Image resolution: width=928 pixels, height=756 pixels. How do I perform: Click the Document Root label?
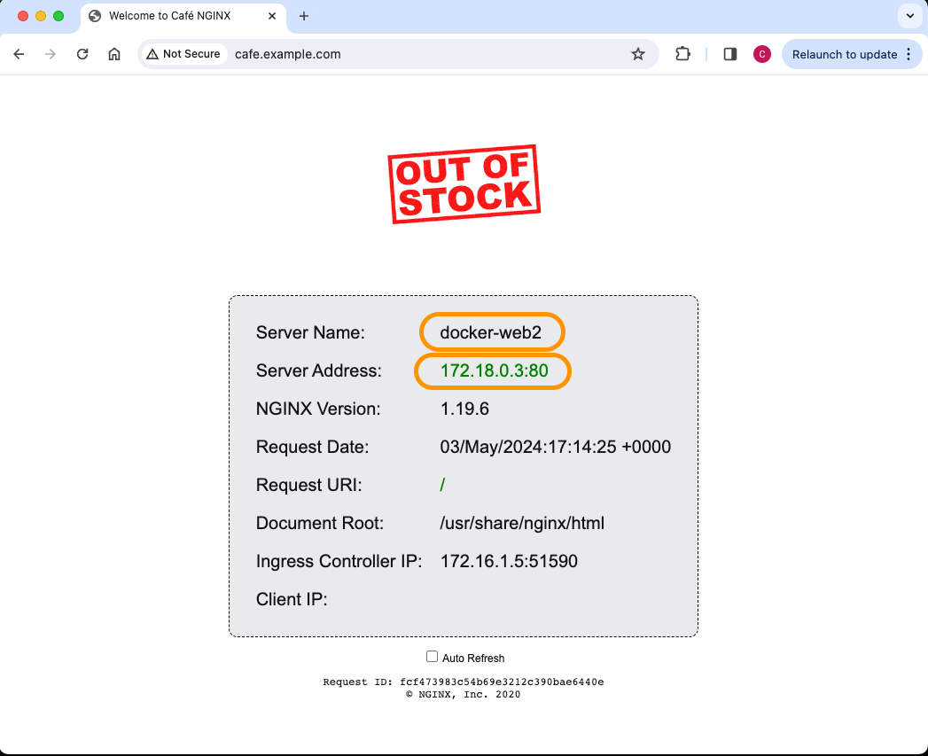point(320,523)
